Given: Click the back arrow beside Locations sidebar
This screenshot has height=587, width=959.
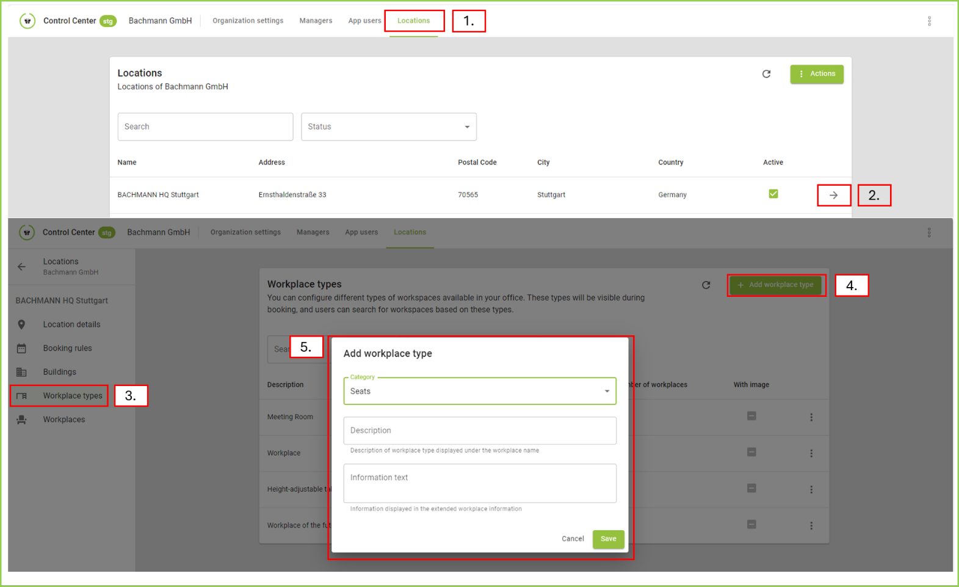Looking at the screenshot, I should point(22,267).
